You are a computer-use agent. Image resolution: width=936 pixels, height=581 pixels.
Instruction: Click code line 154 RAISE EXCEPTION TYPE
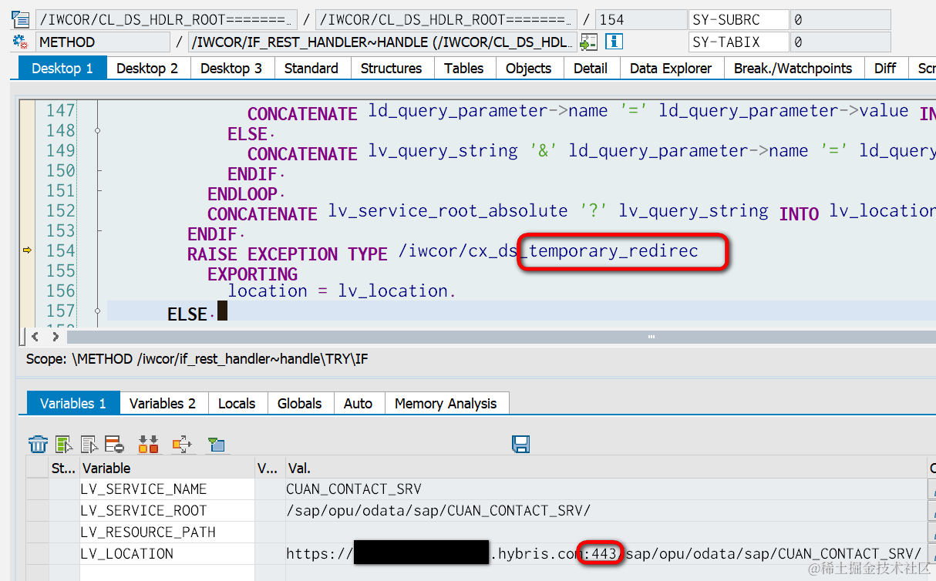tap(443, 251)
